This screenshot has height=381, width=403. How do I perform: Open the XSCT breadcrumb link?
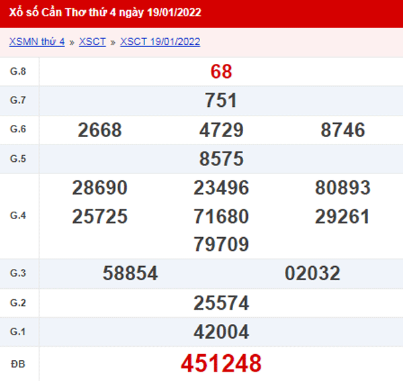92,42
